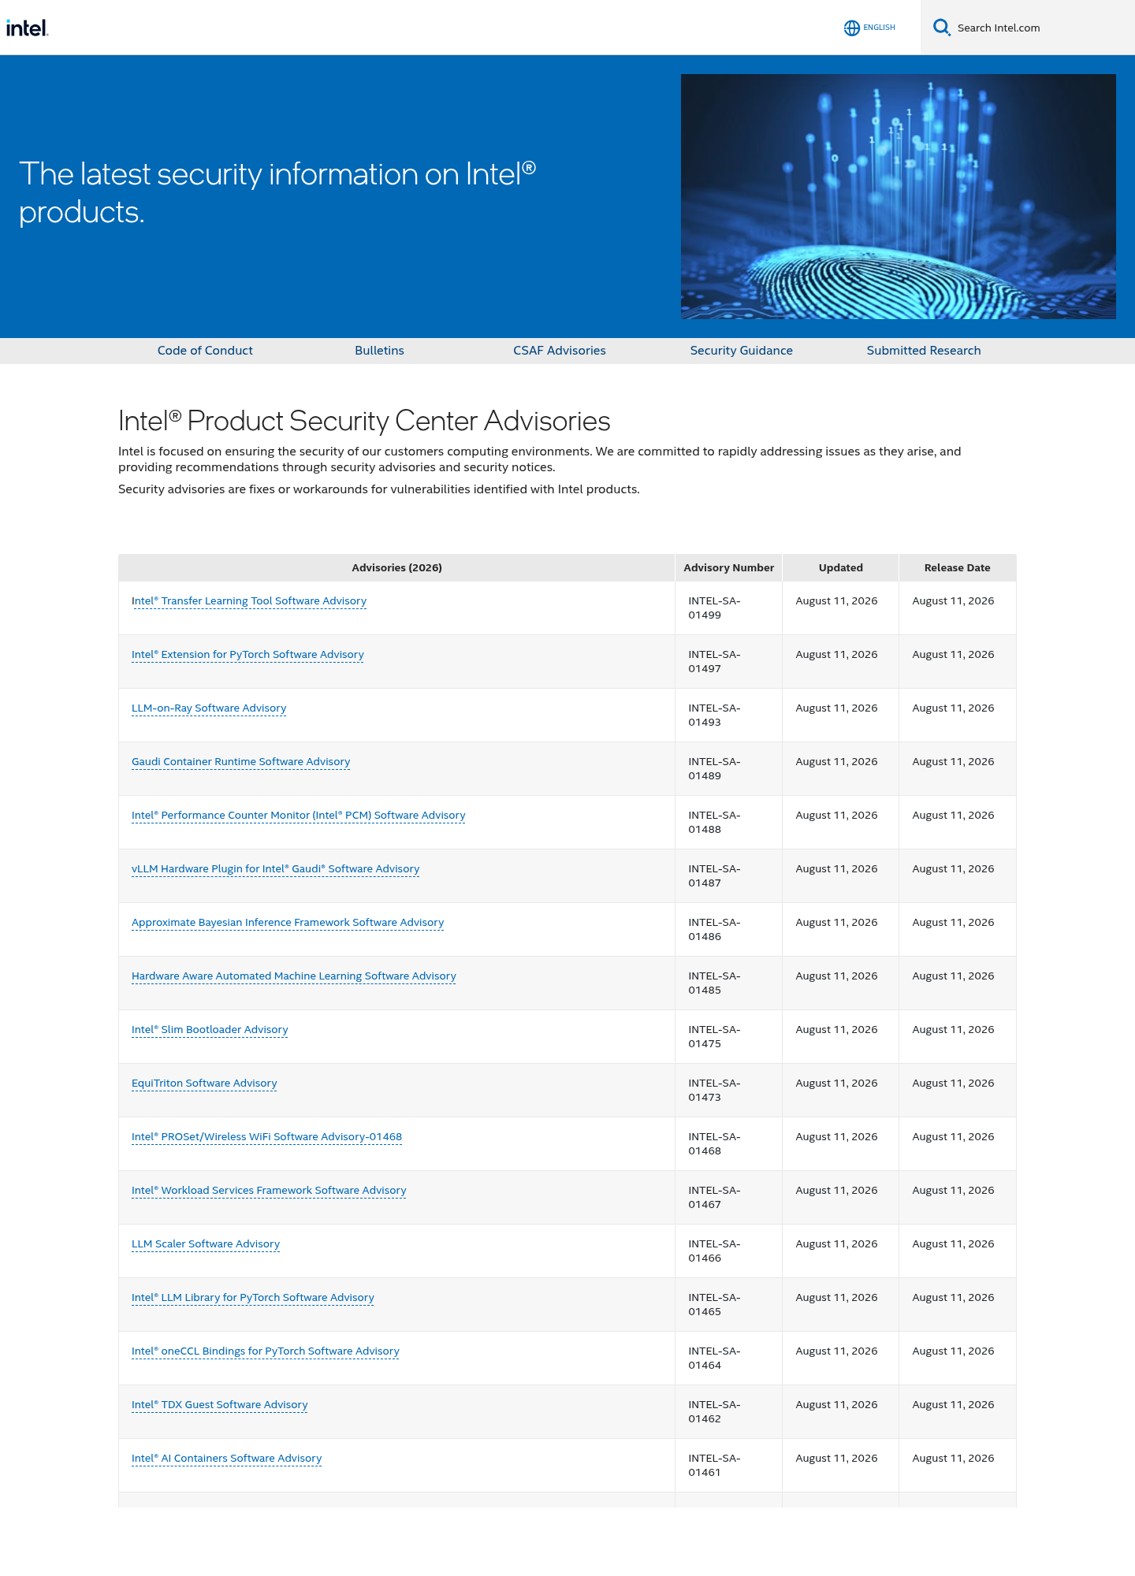Open the ENGLISH language selector

point(879,28)
